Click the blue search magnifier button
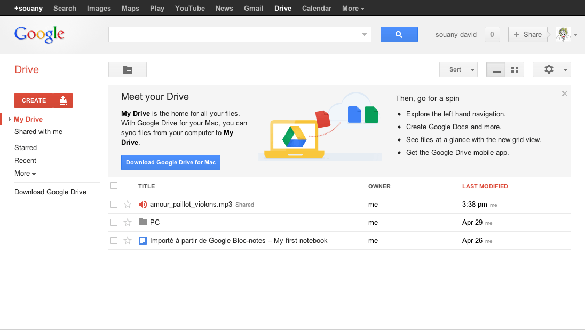585x330 pixels. (x=399, y=34)
